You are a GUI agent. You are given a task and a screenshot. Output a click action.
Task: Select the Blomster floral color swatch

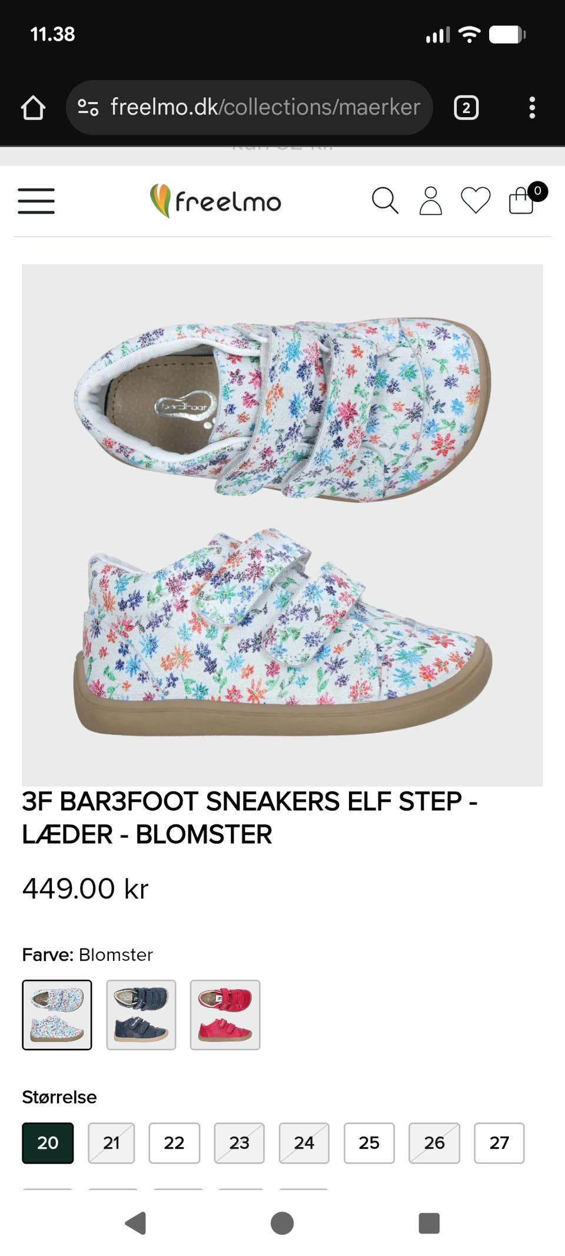point(57,1015)
